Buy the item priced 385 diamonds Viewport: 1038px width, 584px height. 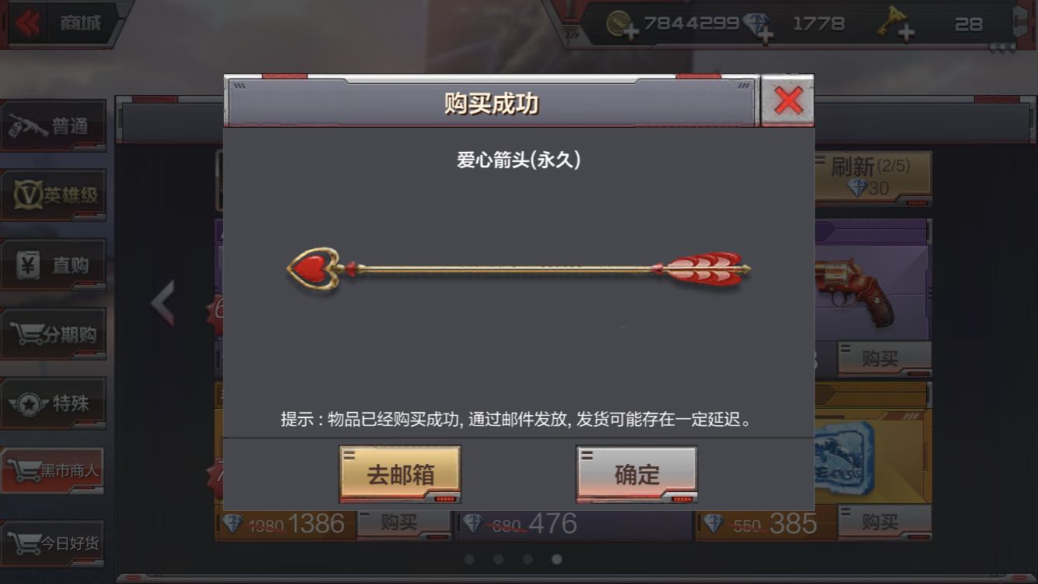(885, 522)
